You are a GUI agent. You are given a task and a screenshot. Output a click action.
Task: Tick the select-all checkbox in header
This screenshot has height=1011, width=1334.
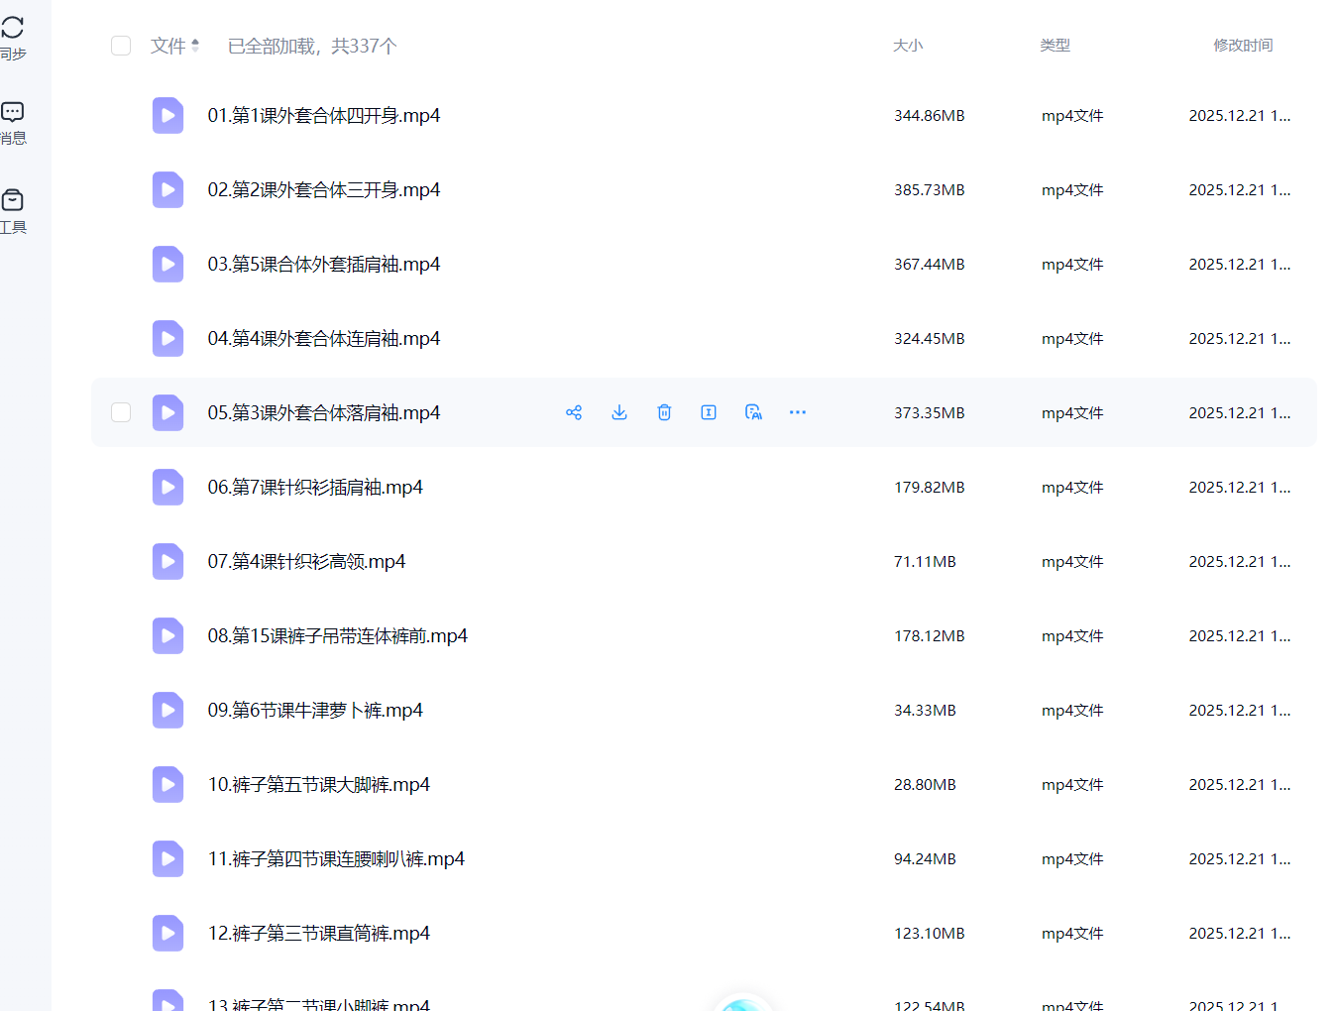coord(121,46)
